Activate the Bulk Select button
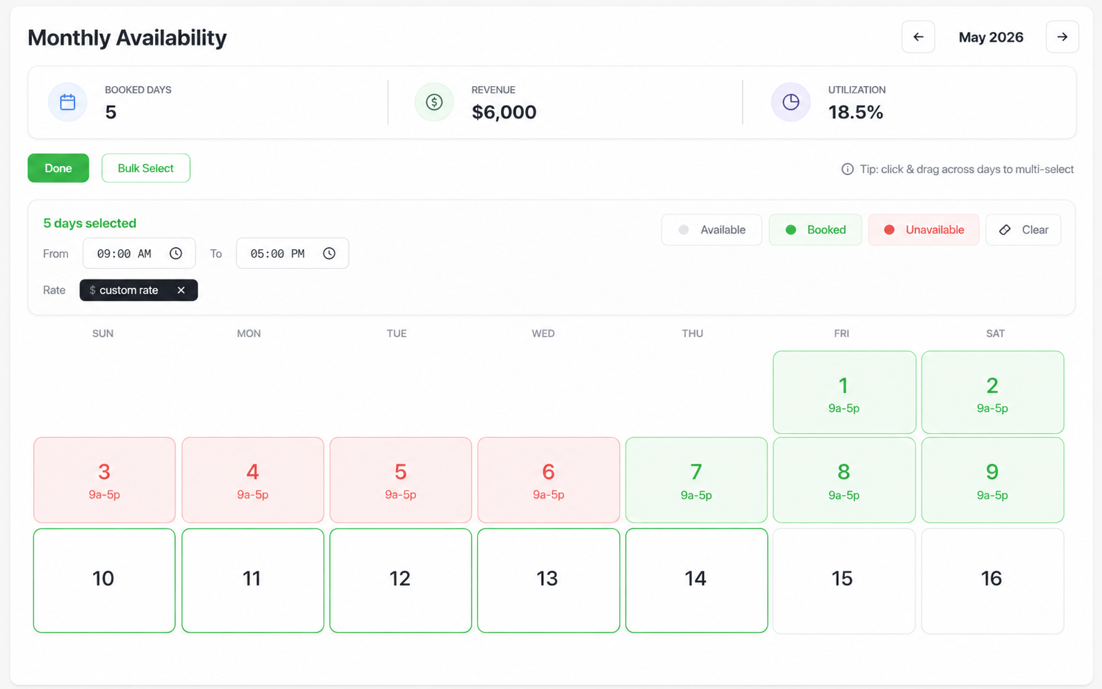The image size is (1102, 689). pos(146,168)
